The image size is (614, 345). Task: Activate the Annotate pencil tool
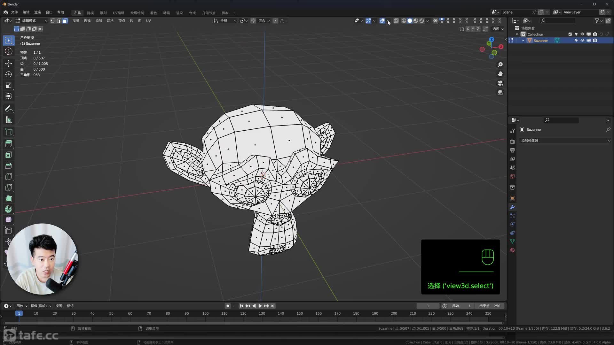tap(9, 109)
